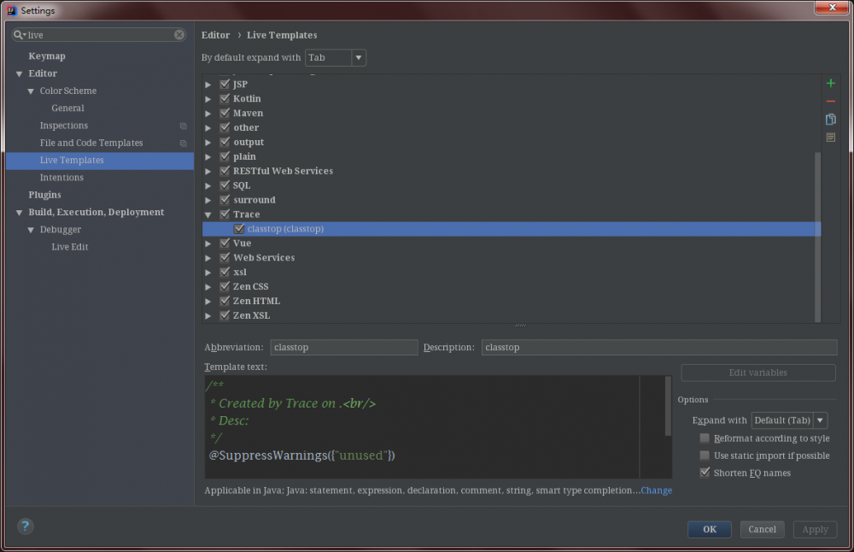Open help from the question mark icon
The image size is (854, 552).
24,526
